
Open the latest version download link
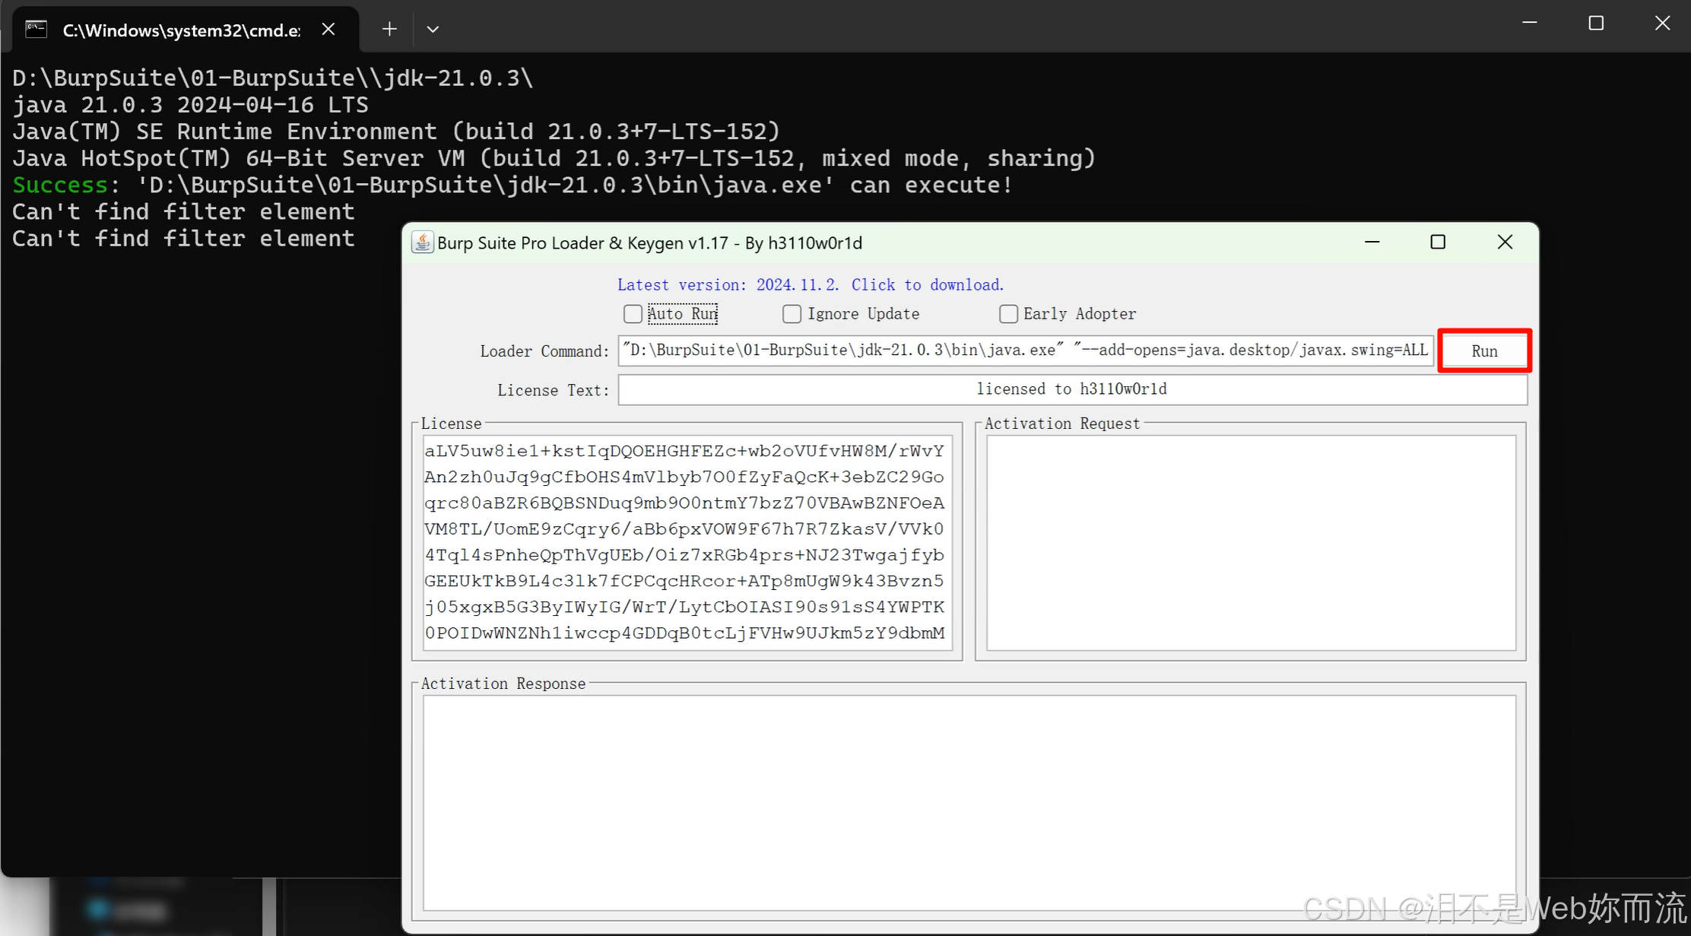click(x=811, y=284)
